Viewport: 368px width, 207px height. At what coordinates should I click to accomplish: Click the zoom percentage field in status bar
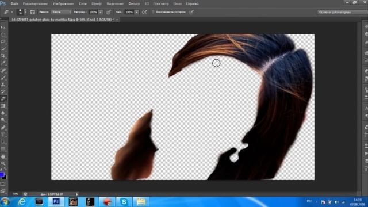pos(16,194)
